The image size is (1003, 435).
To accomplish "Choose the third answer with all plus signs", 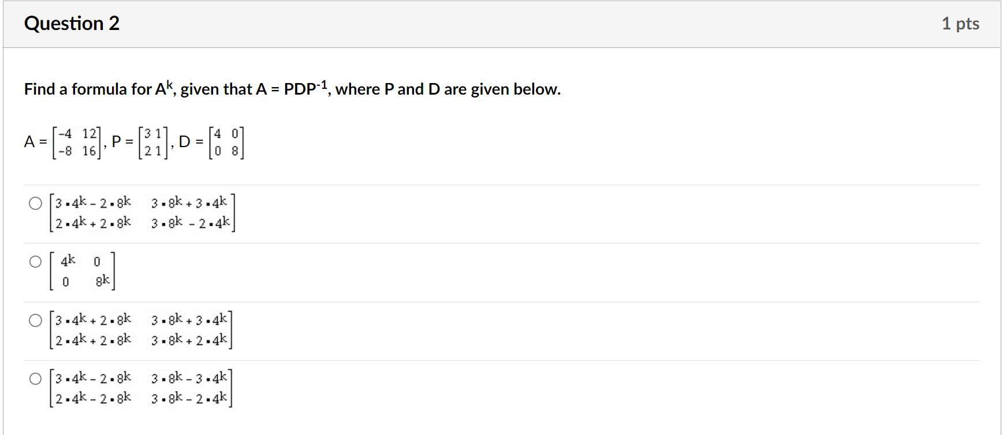I will (x=35, y=319).
